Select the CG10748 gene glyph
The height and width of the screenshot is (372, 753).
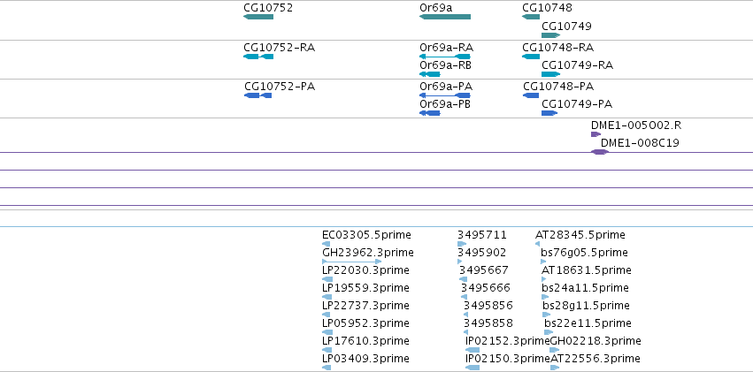531,17
